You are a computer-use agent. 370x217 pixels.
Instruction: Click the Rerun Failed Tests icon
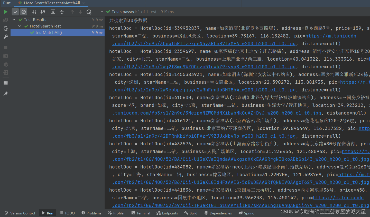(x=6, y=20)
